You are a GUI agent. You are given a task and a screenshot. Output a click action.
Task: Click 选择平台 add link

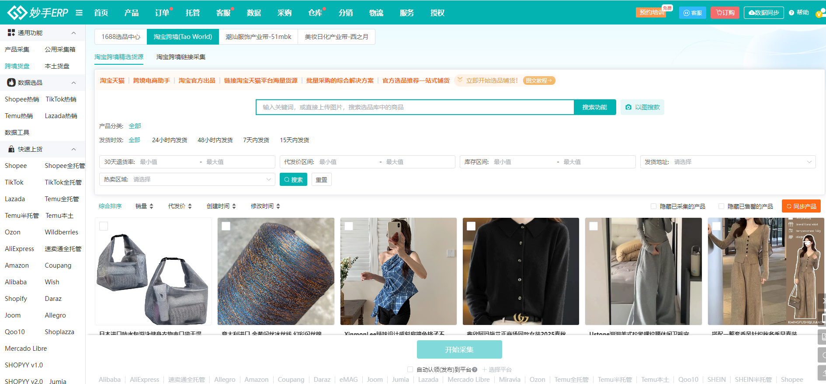click(x=496, y=370)
